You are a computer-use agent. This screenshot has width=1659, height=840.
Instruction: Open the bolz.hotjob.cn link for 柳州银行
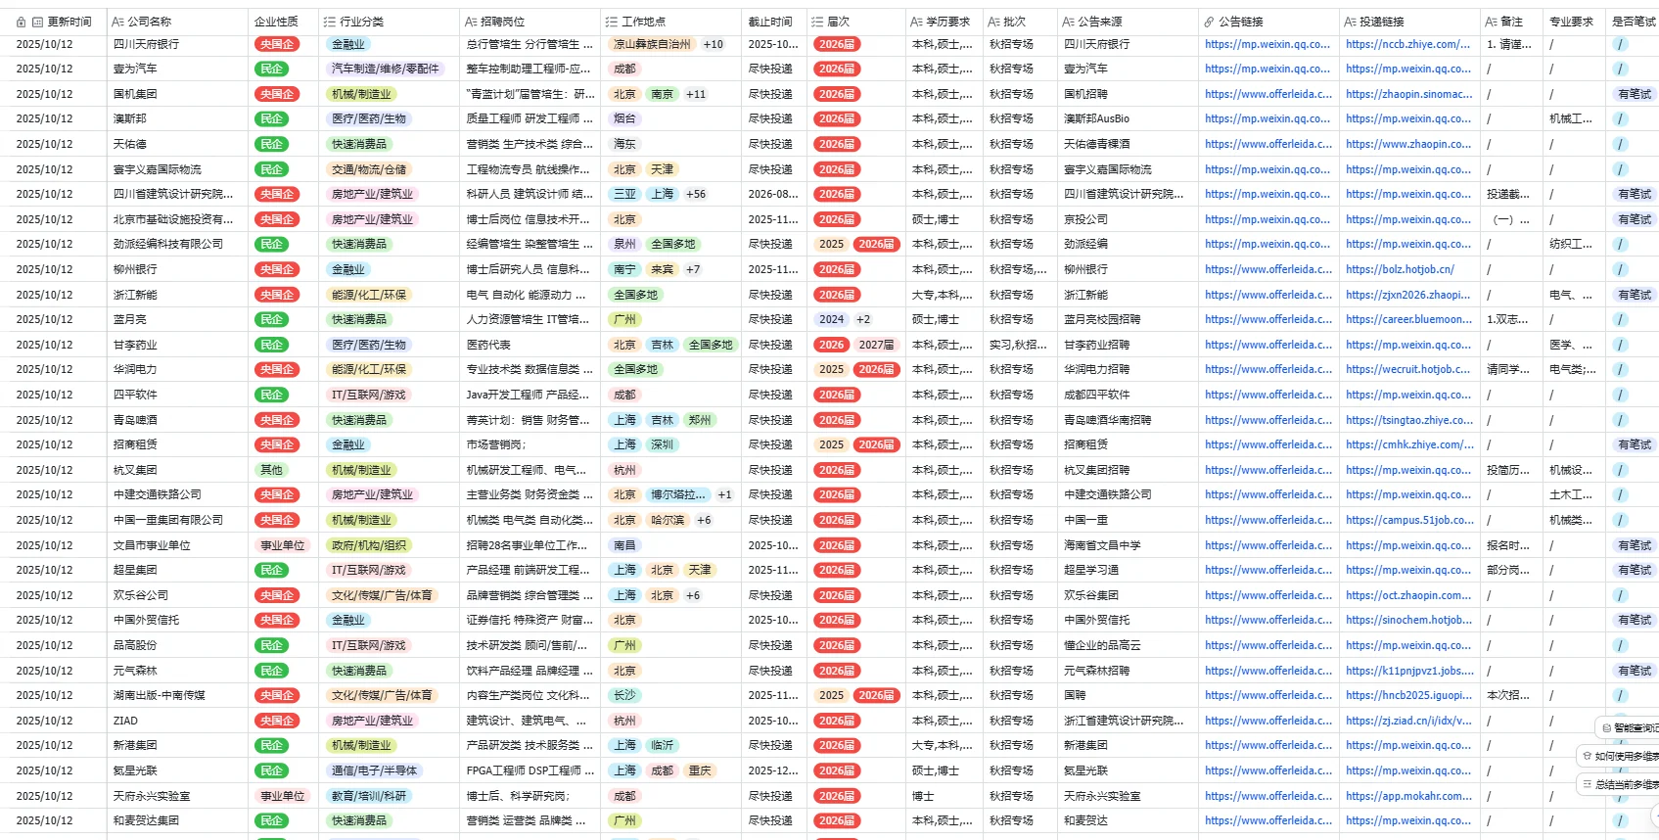pyautogui.click(x=1400, y=269)
